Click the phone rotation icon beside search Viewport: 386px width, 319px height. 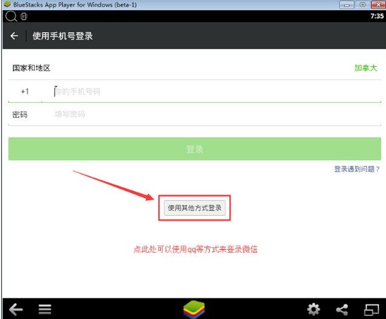(x=24, y=16)
